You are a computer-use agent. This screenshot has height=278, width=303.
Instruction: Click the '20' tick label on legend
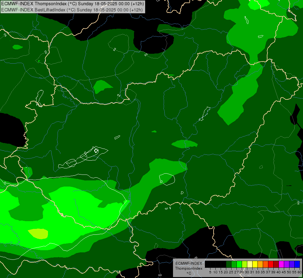pos(226,272)
